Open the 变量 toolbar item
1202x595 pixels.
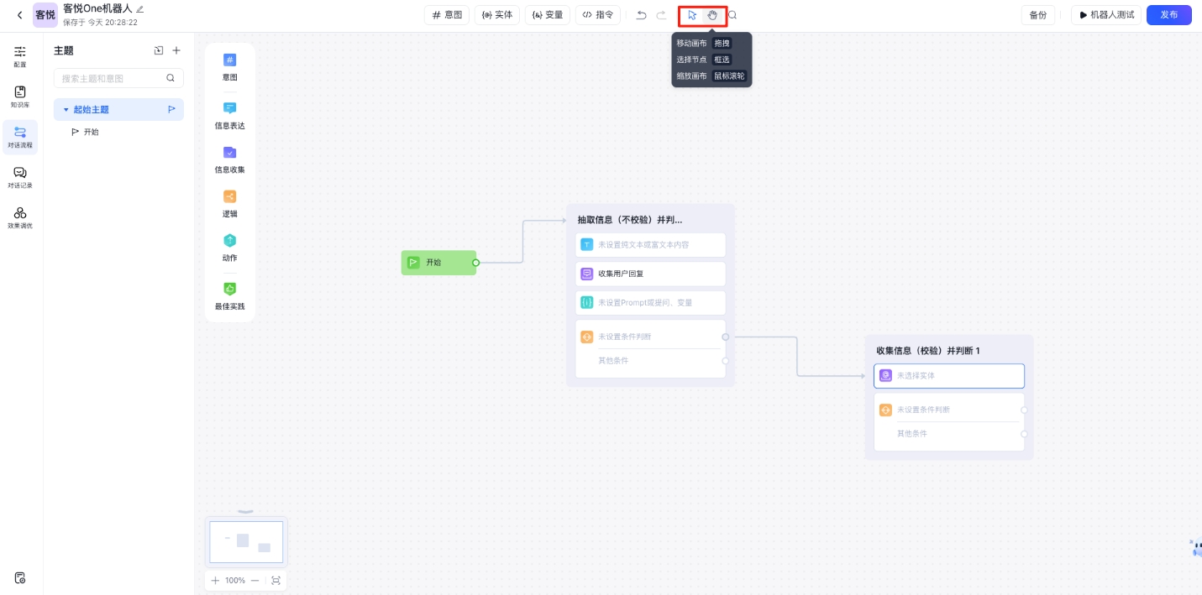[x=548, y=15]
